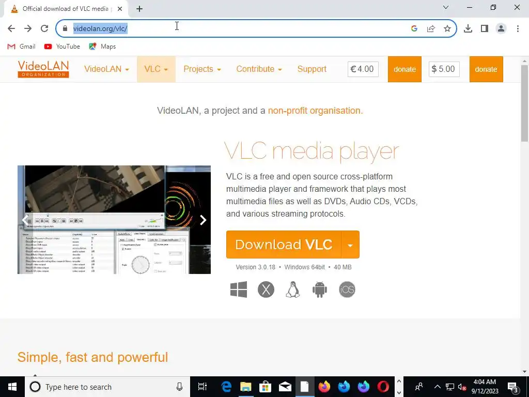Select the Android platform icon
This screenshot has height=397, width=529.
(320, 289)
